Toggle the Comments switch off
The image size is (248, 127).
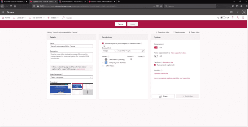[x=156, y=48]
